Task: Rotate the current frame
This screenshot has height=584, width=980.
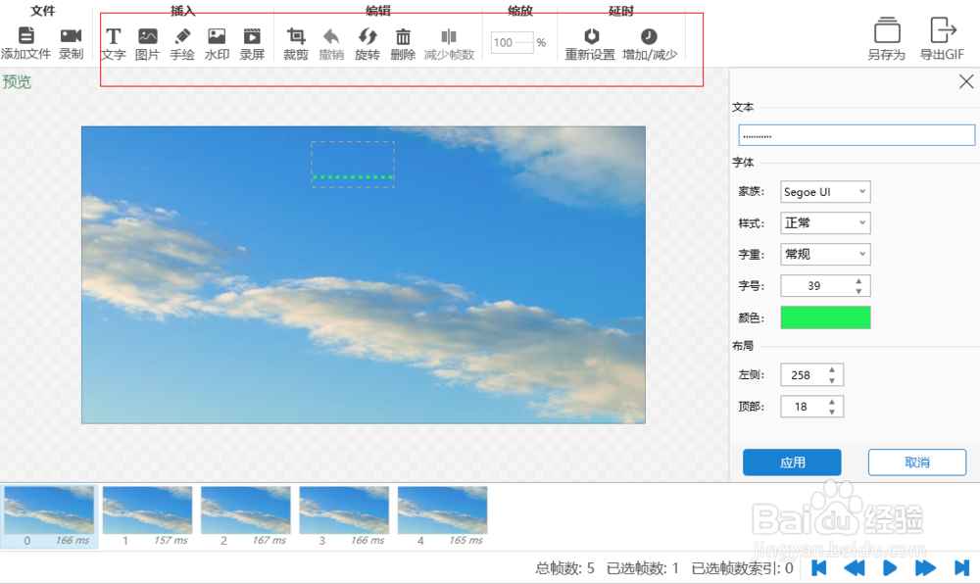Action: tap(367, 42)
